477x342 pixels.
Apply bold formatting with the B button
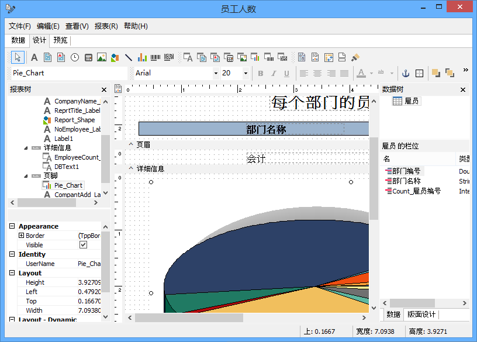coord(261,73)
